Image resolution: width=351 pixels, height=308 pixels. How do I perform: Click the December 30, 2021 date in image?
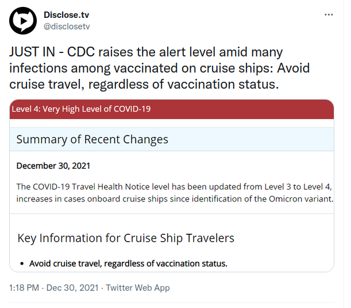pyautogui.click(x=53, y=166)
